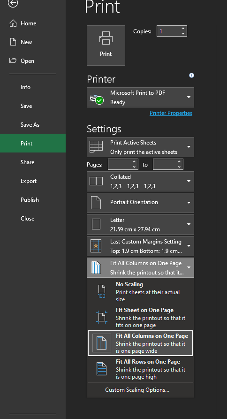
Task: Click Close in the sidebar
Action: [33, 218]
